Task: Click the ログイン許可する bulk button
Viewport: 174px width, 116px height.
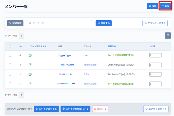Action: coord(46,109)
